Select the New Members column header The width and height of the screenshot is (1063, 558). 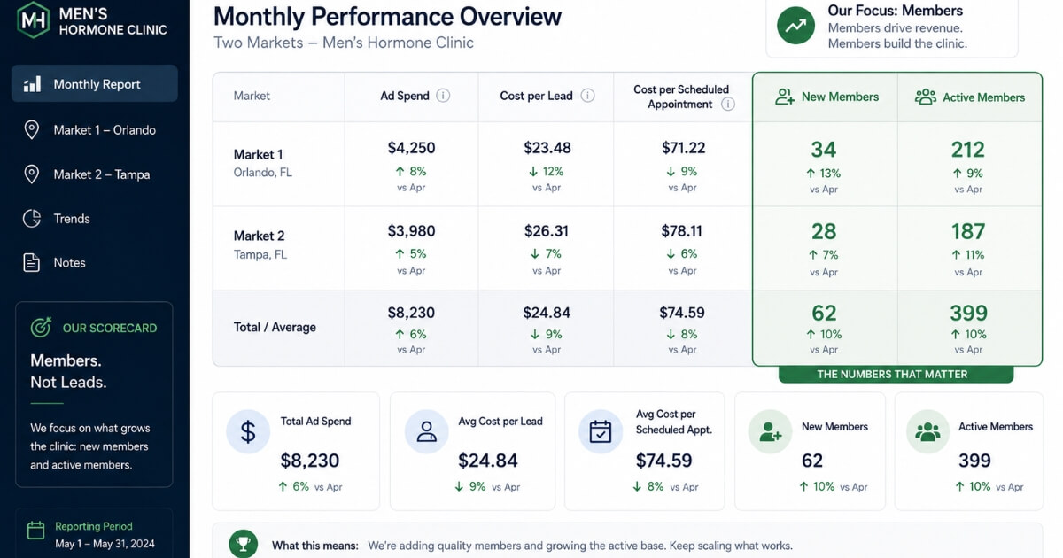tap(826, 97)
